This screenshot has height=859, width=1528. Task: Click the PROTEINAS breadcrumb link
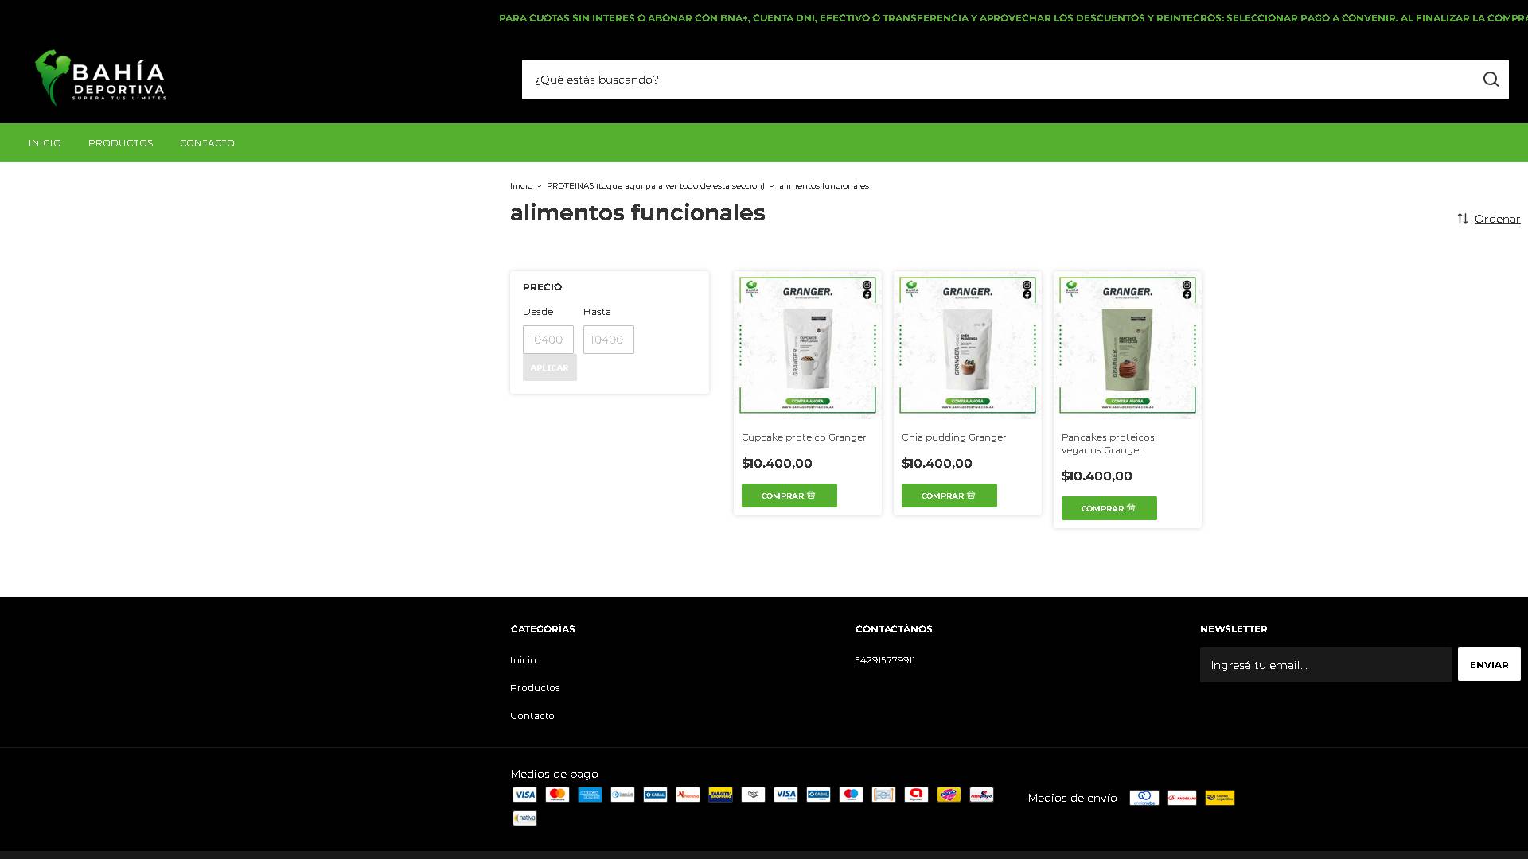655,186
